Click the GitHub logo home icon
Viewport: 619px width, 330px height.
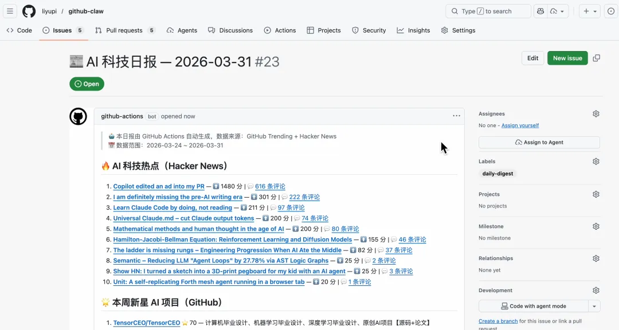(x=29, y=11)
